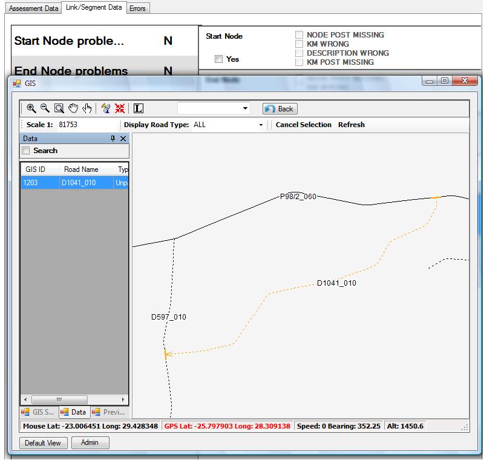
Task: Choose the pointing hand select tool
Action: (87, 108)
